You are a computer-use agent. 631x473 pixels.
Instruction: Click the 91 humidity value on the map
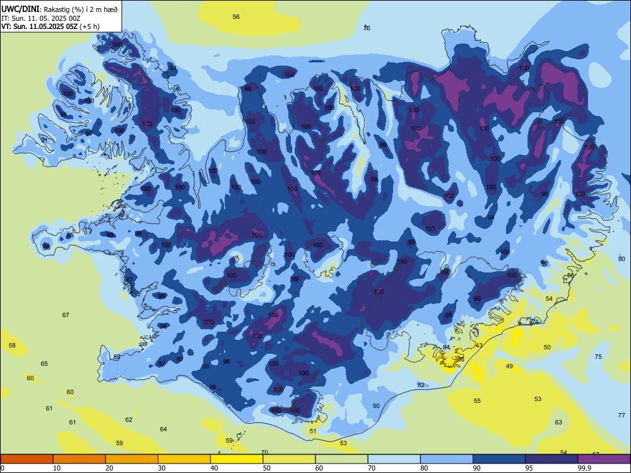(44, 140)
